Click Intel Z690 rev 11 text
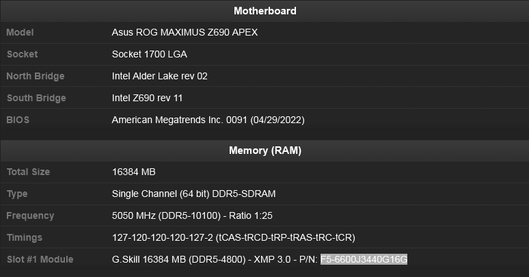 [x=147, y=98]
